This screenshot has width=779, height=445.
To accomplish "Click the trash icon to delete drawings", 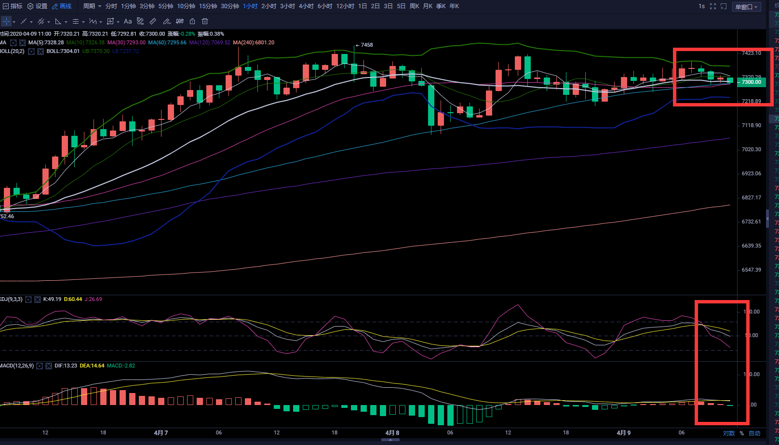I will (205, 21).
